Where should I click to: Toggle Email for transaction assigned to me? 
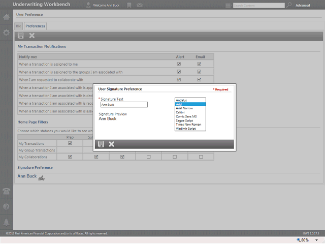(199, 64)
